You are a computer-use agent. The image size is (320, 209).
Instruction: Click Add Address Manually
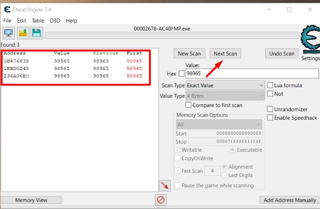290,200
